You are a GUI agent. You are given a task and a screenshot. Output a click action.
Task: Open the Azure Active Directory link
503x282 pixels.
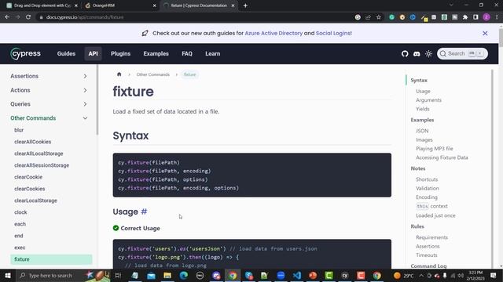[x=274, y=33]
